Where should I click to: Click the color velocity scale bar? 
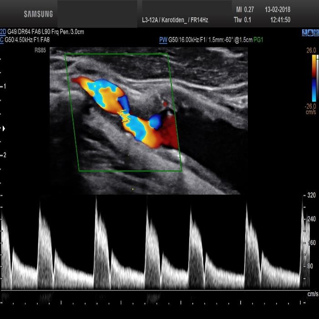[314, 77]
